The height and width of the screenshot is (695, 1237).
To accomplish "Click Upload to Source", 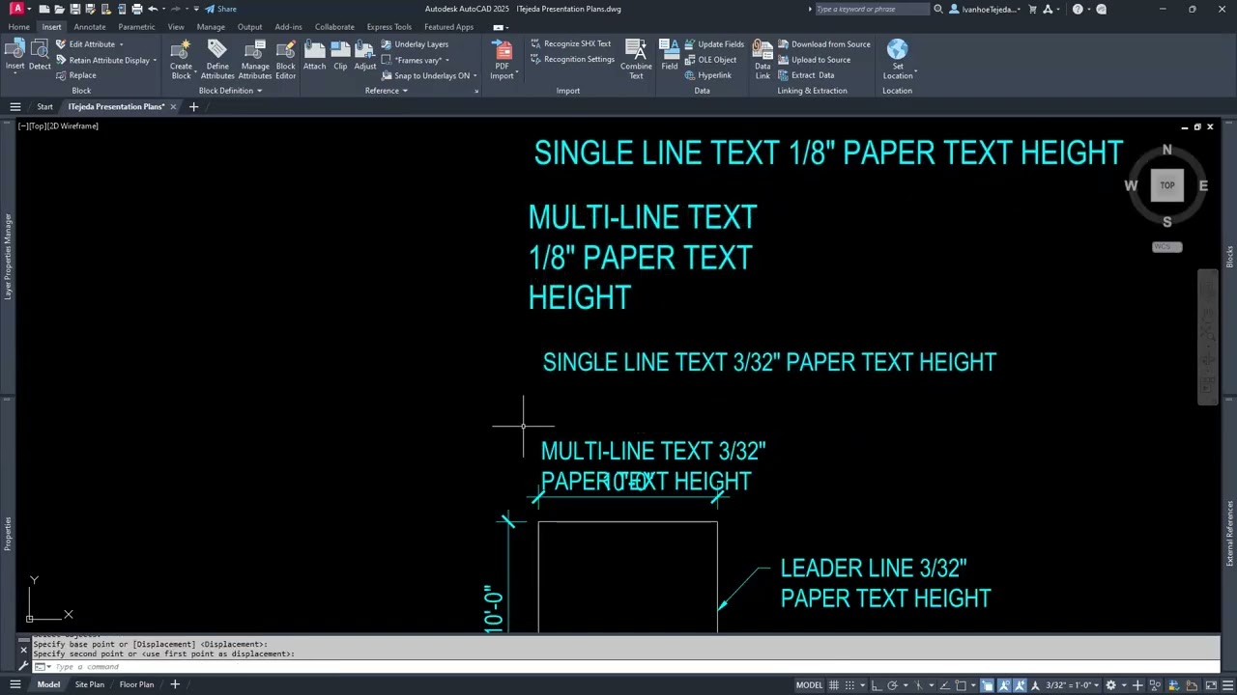I will [814, 60].
